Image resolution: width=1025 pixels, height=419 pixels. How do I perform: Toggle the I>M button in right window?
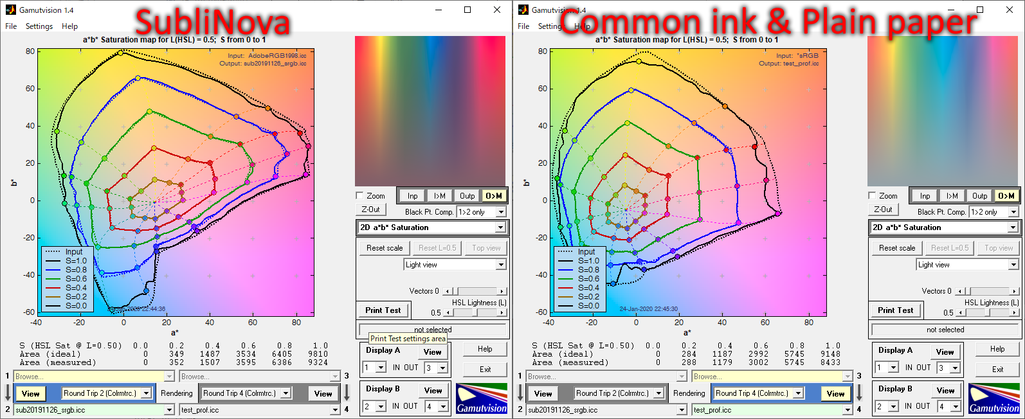pos(952,196)
